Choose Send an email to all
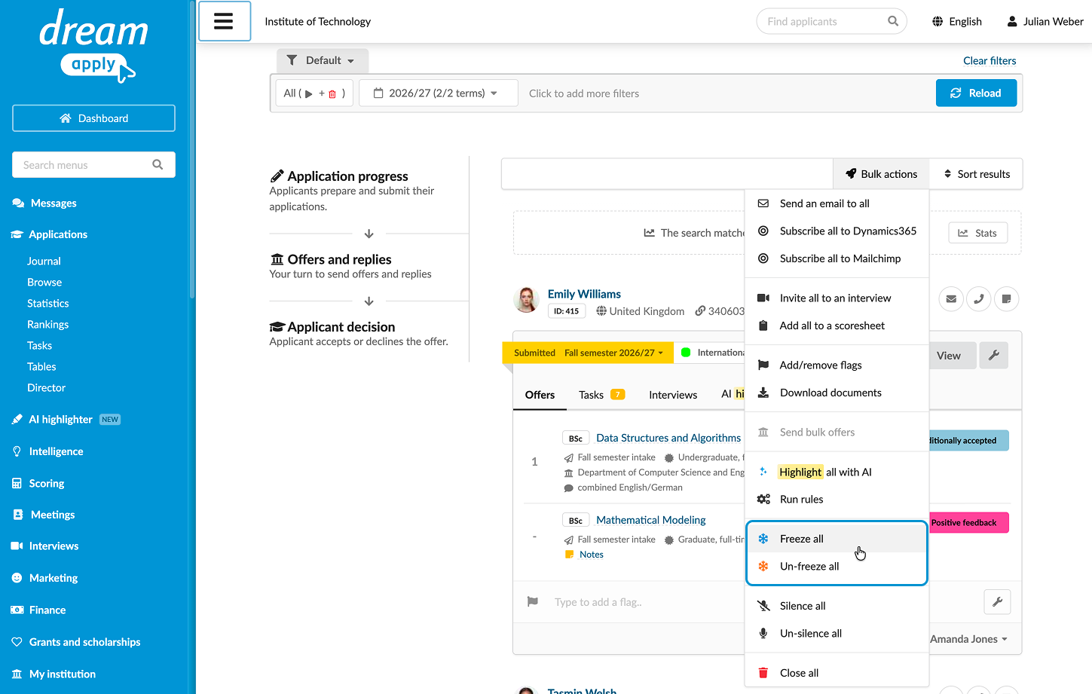1092x694 pixels. tap(837, 203)
